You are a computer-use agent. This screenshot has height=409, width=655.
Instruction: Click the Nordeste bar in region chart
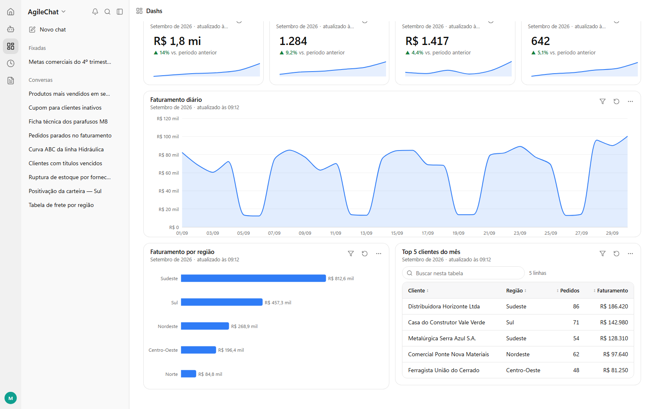[x=205, y=326]
